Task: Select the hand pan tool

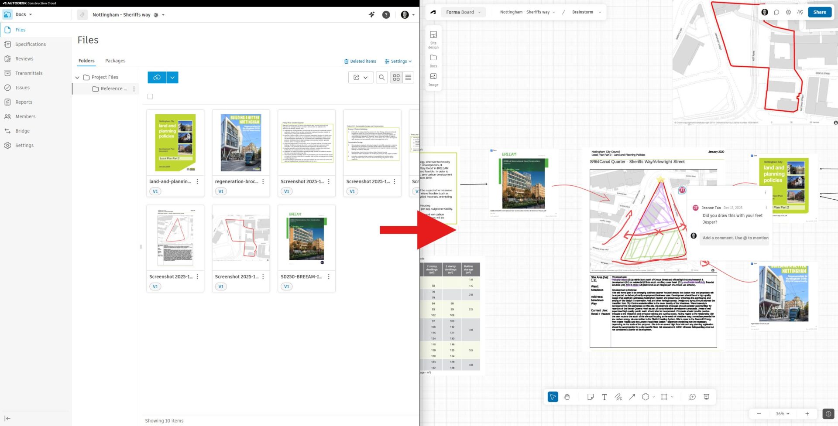Action: [567, 397]
